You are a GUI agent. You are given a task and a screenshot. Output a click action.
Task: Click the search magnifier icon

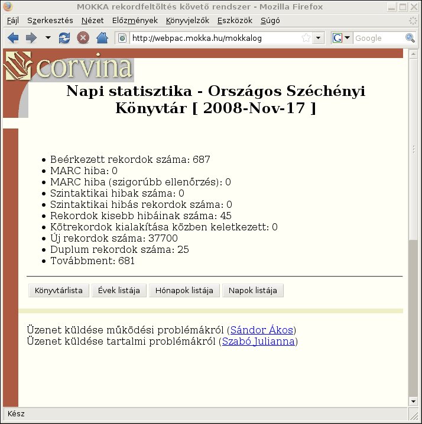410,38
